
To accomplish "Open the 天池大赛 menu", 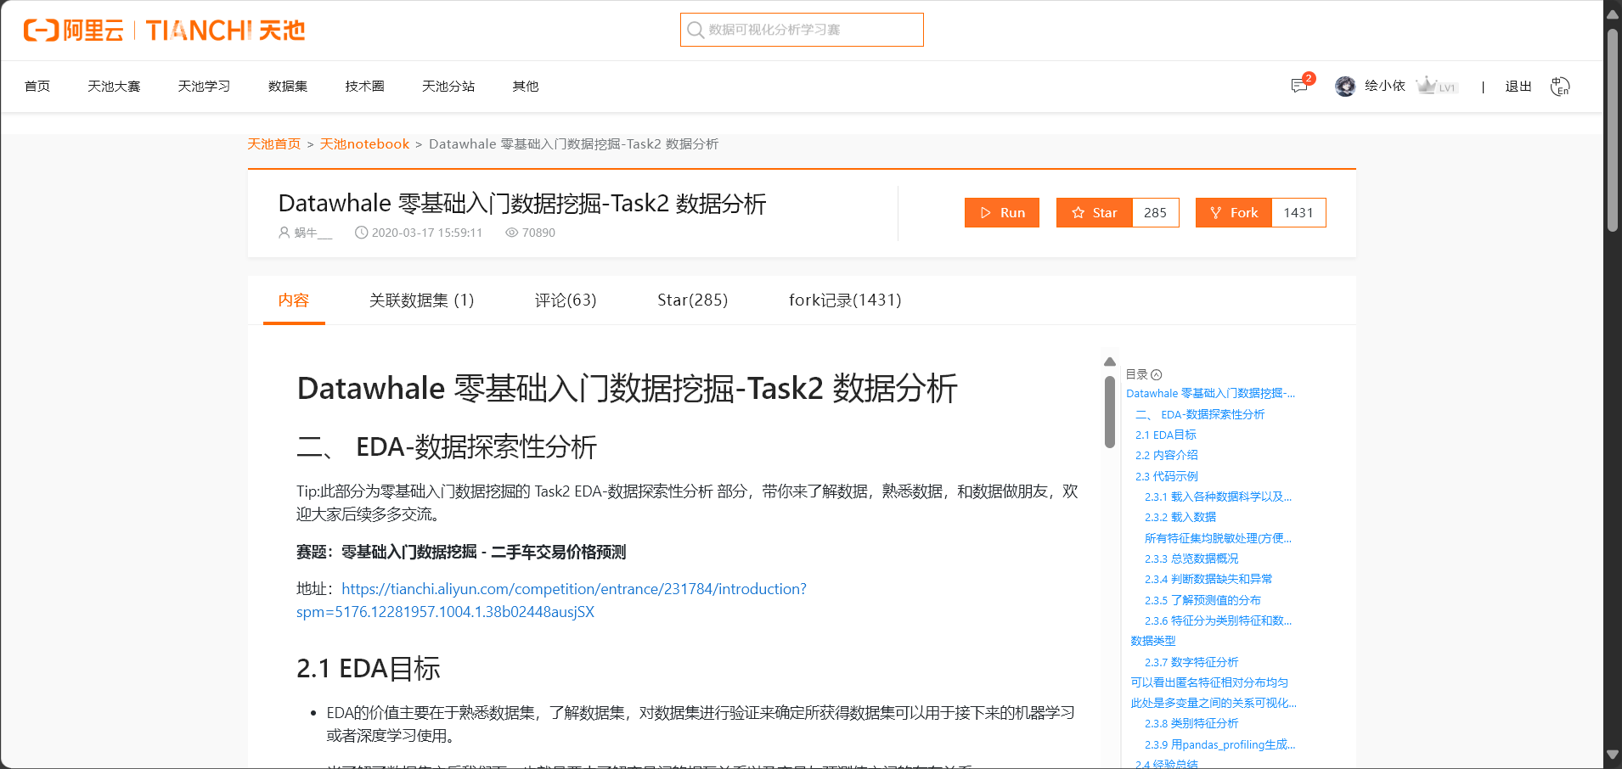I will (114, 87).
